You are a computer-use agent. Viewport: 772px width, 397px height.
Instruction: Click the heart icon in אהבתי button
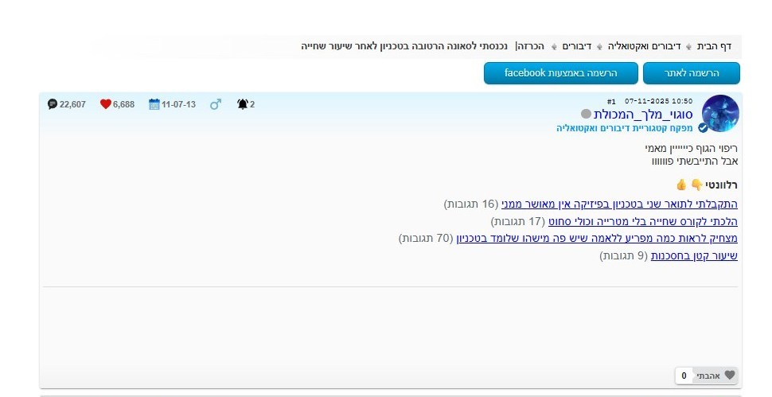click(x=730, y=376)
